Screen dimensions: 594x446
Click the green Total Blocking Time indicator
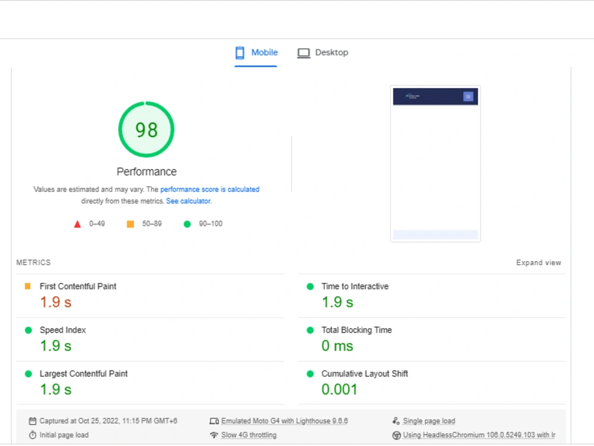(310, 330)
